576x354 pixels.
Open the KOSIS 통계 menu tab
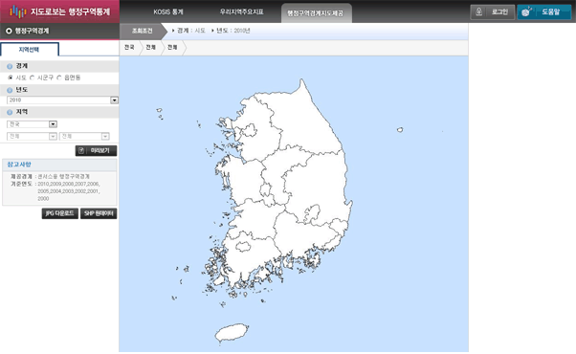click(168, 12)
